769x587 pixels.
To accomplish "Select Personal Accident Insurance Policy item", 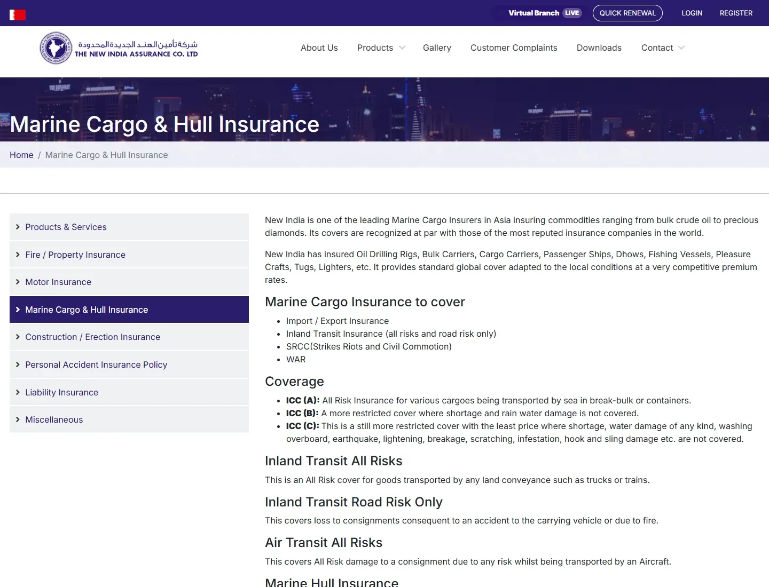I will pos(129,364).
